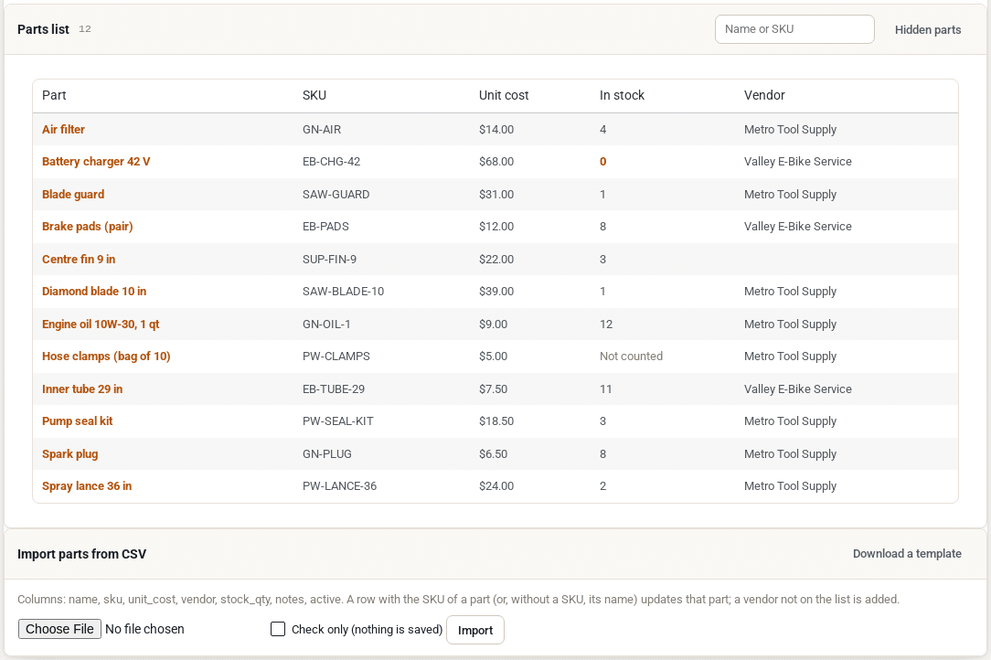This screenshot has height=660, width=991.
Task: Click the Name or SKU search field
Action: tap(794, 29)
